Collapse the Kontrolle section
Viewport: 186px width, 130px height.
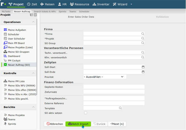pyautogui.click(x=33, y=73)
